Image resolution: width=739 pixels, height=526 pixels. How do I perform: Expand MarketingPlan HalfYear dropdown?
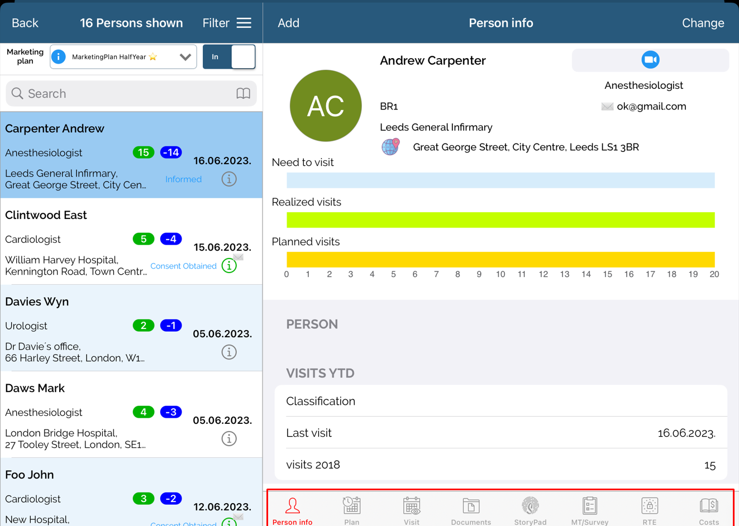tap(185, 57)
